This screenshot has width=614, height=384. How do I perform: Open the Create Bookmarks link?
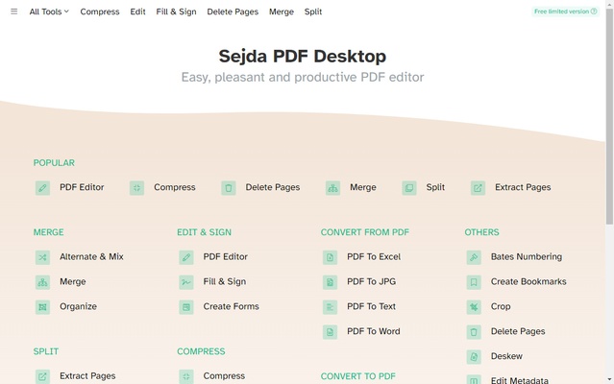(528, 281)
